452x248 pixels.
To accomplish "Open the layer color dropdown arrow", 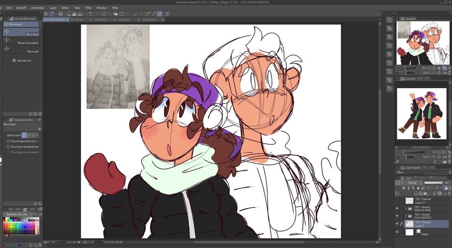I will (x=450, y=188).
